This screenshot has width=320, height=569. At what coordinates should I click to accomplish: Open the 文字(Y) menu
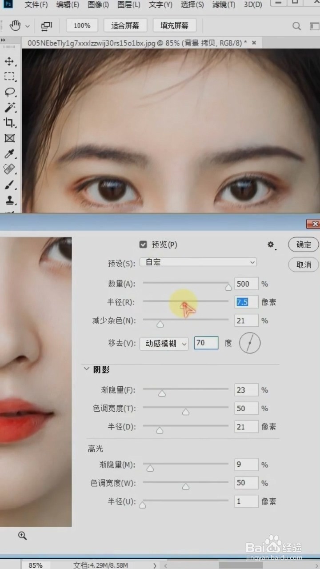point(160,5)
